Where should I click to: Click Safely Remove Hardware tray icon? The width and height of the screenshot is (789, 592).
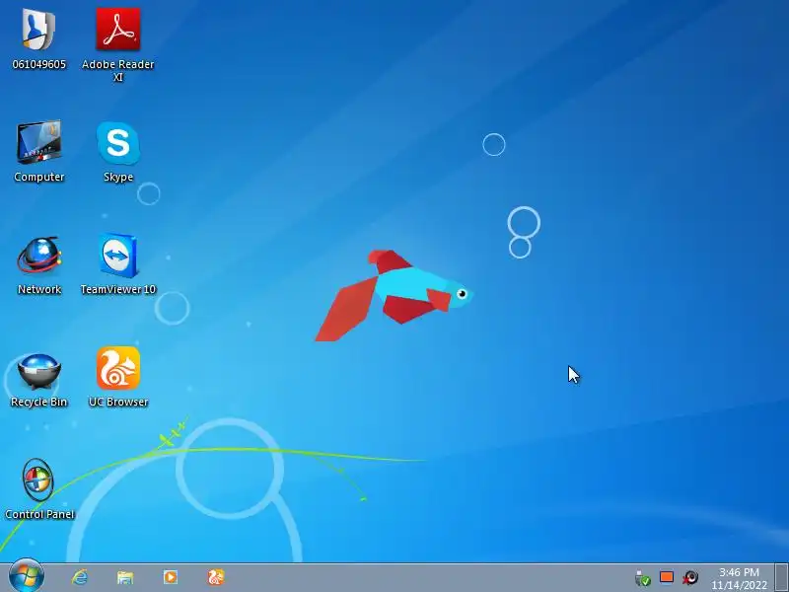pyautogui.click(x=642, y=578)
